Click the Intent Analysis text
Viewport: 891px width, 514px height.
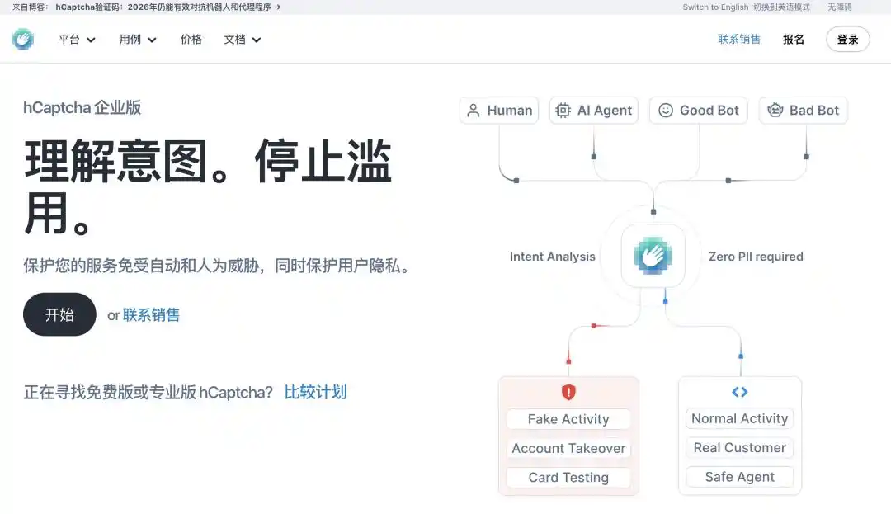pyautogui.click(x=552, y=256)
